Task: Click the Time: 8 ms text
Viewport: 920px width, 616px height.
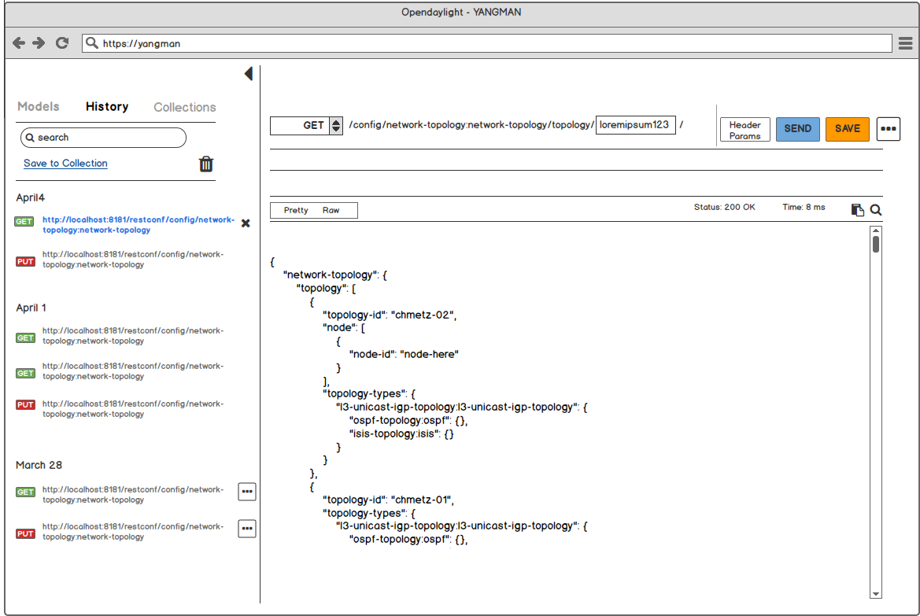Action: tap(804, 207)
